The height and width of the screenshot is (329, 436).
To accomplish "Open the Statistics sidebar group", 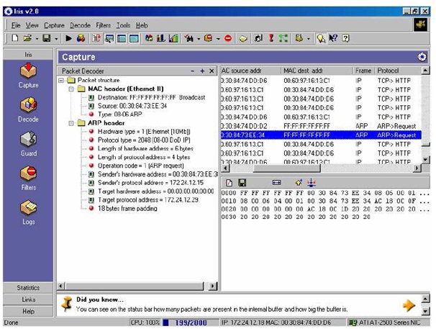I will click(28, 287).
